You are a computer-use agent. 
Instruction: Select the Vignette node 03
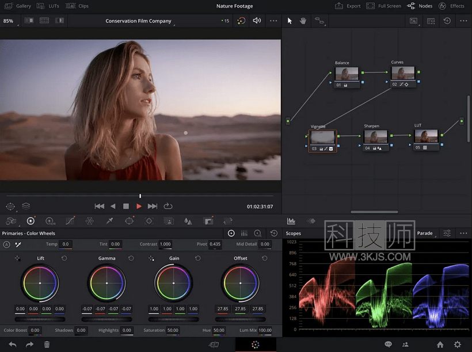coord(322,141)
